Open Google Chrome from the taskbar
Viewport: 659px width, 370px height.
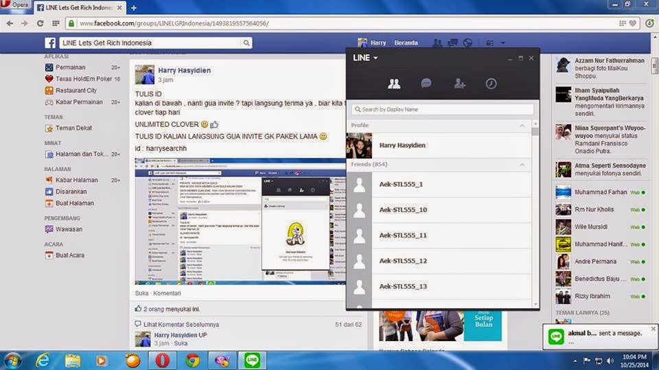click(x=192, y=361)
